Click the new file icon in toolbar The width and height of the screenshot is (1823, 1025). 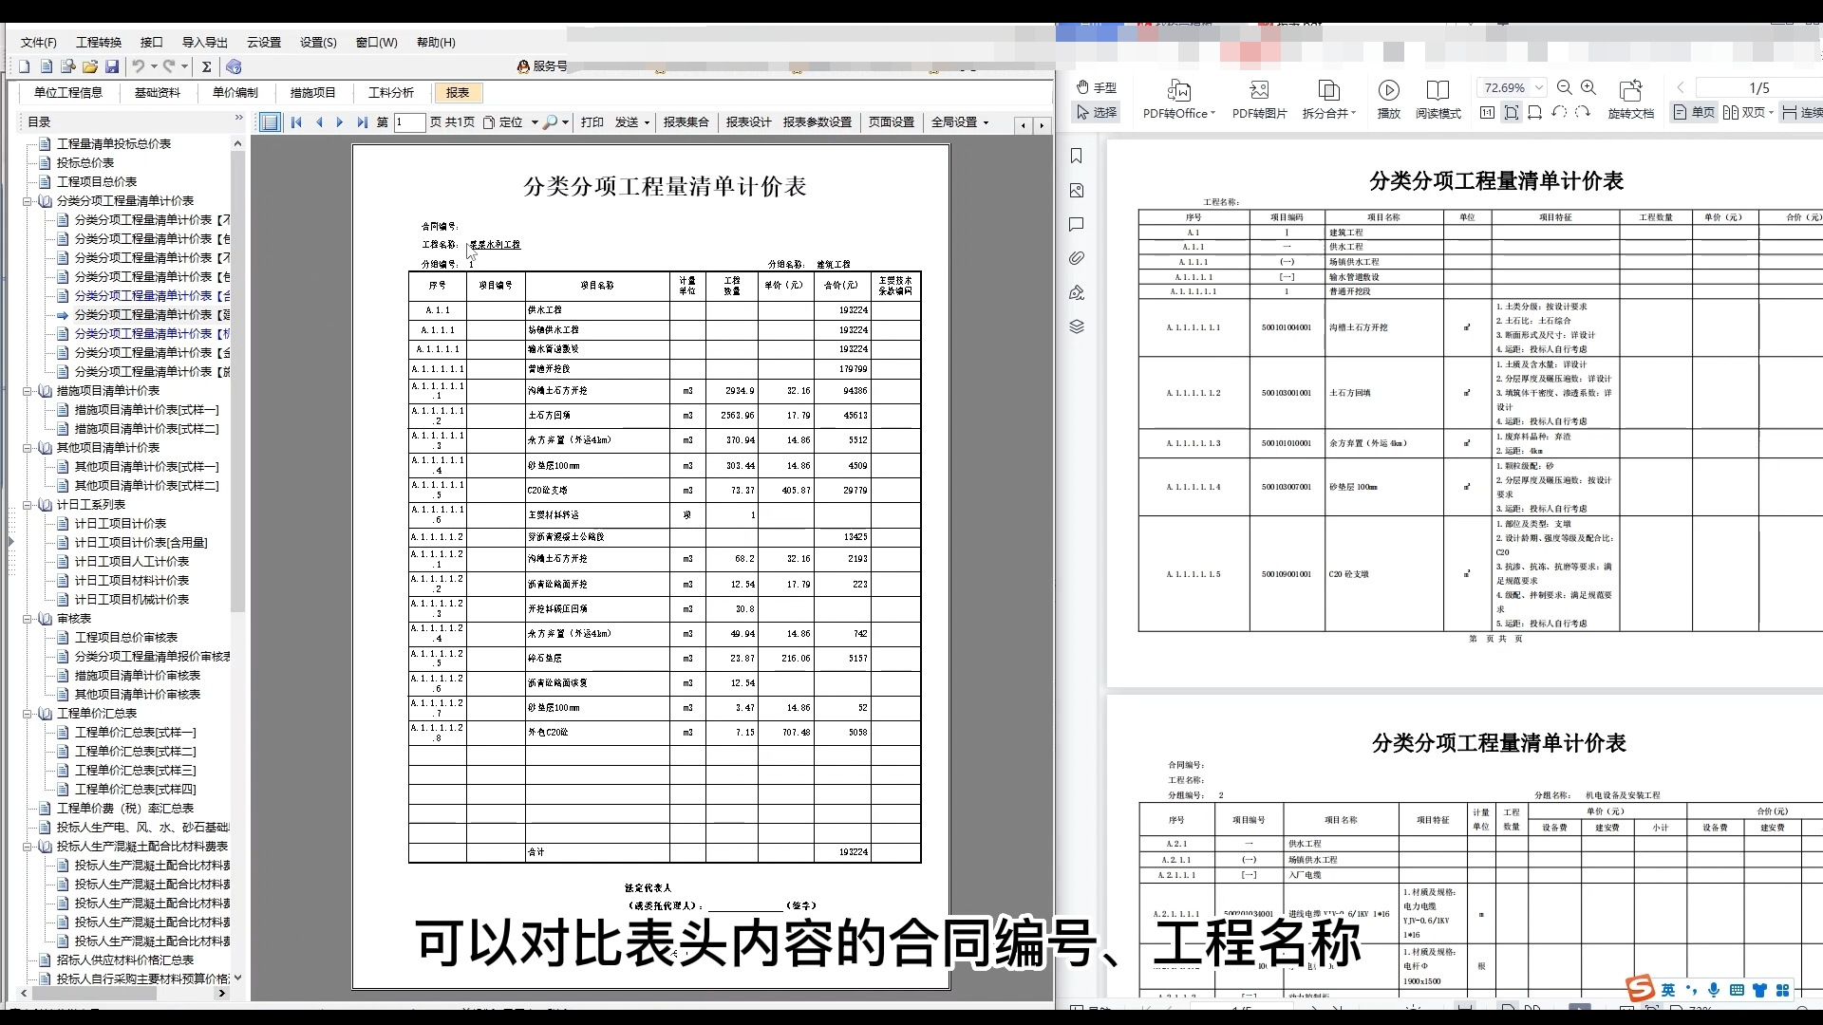24,66
